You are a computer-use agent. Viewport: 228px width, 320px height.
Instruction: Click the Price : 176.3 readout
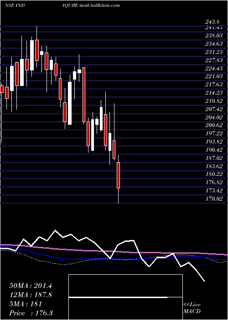tap(31, 313)
